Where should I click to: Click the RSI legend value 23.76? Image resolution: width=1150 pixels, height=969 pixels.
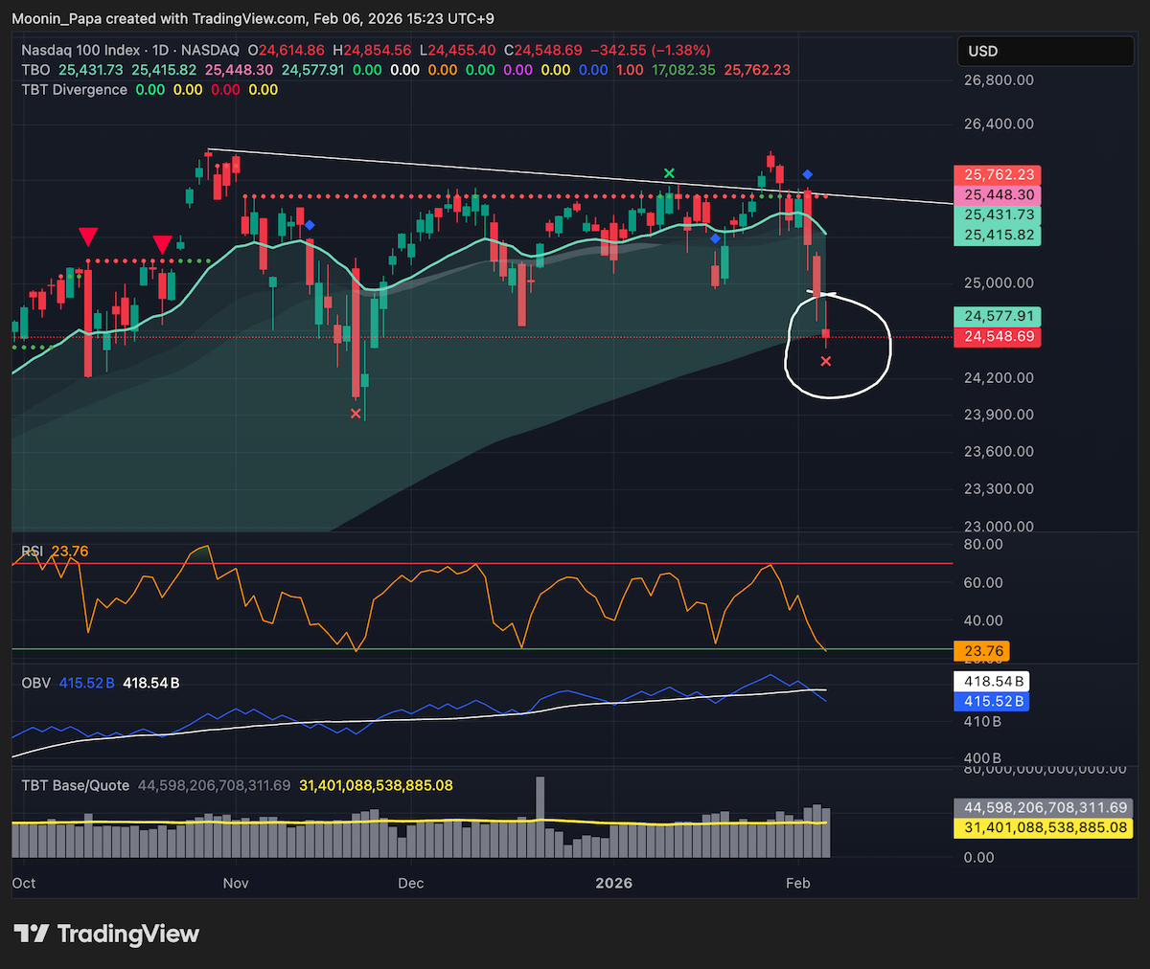(x=70, y=551)
